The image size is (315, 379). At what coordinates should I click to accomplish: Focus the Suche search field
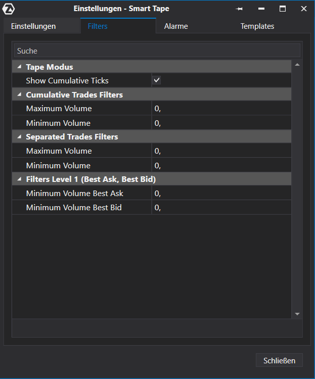click(157, 51)
